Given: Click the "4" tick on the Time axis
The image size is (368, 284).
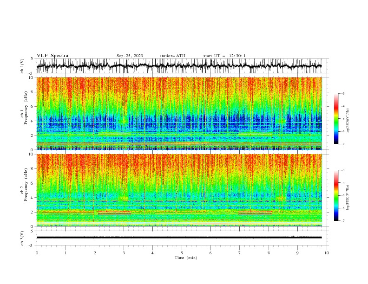Looking at the screenshot, I should click(153, 253).
